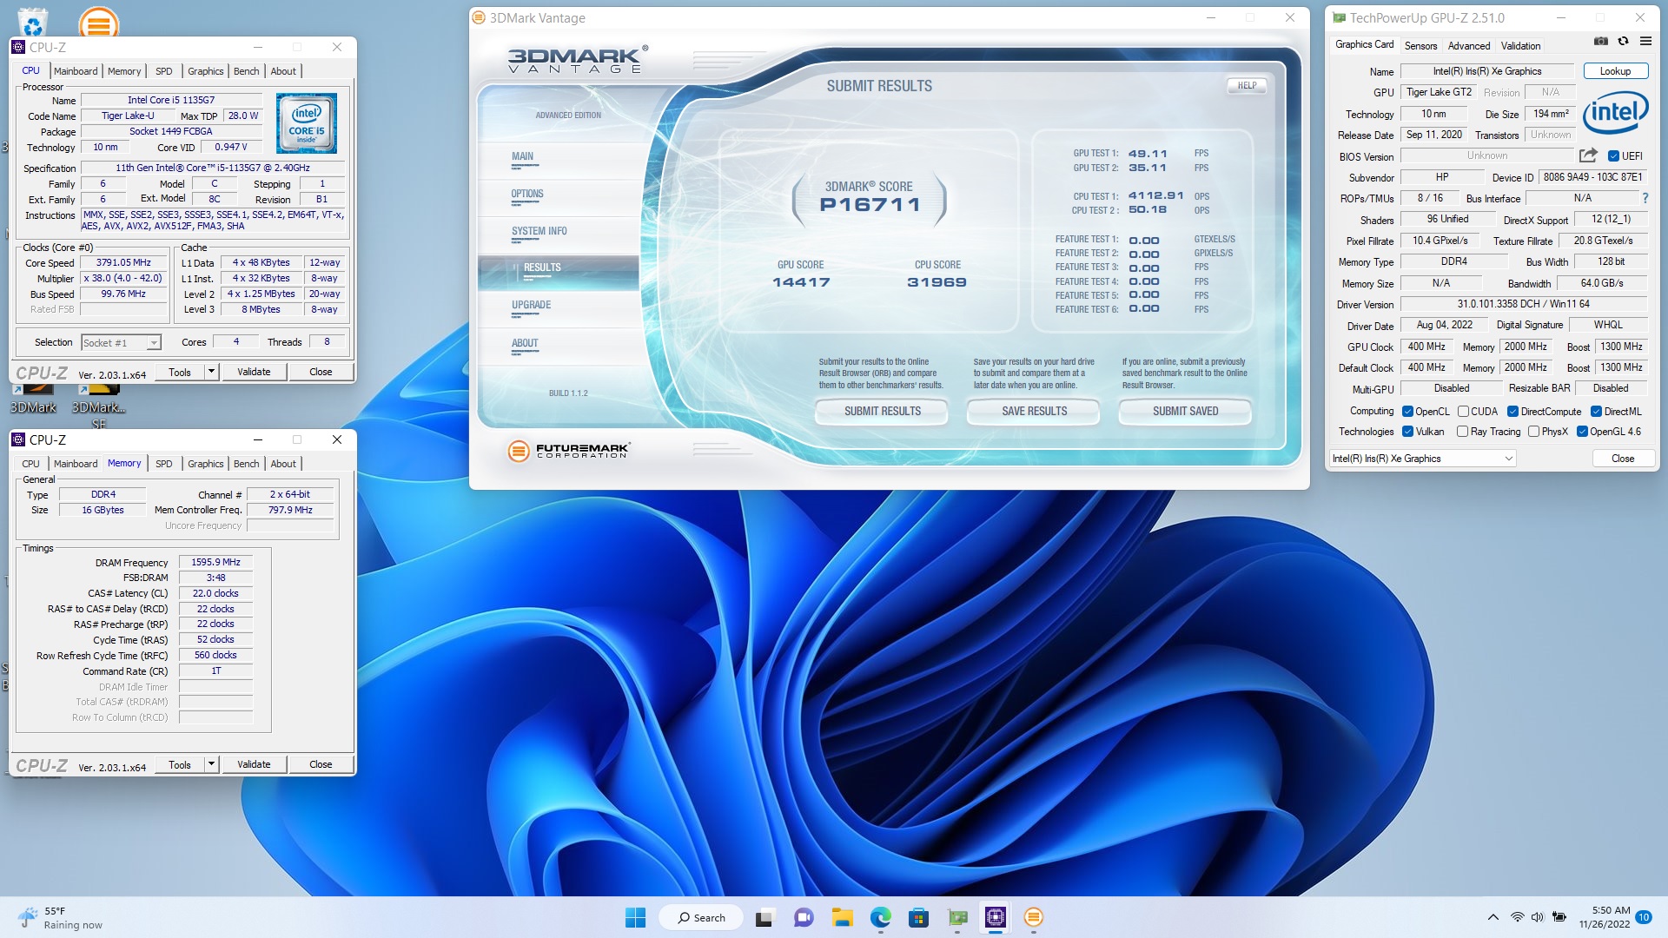This screenshot has width=1668, height=938.
Task: Open the Socket #1 selection dropdown
Action: [121, 343]
